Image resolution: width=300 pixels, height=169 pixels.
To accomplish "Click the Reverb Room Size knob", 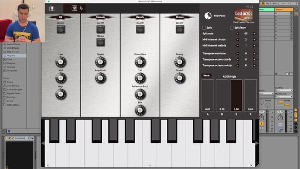I will tap(140, 62).
